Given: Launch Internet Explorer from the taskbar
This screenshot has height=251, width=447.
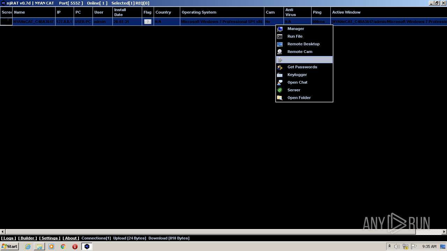Looking at the screenshot, I should pos(28,246).
